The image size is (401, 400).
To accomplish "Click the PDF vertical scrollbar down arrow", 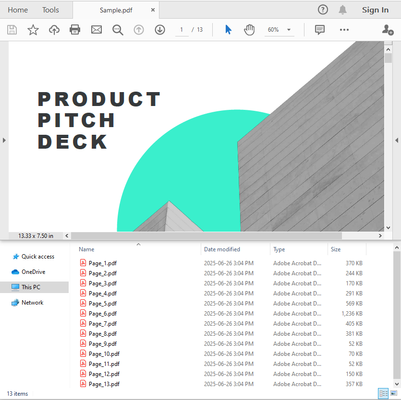I will pos(388,228).
